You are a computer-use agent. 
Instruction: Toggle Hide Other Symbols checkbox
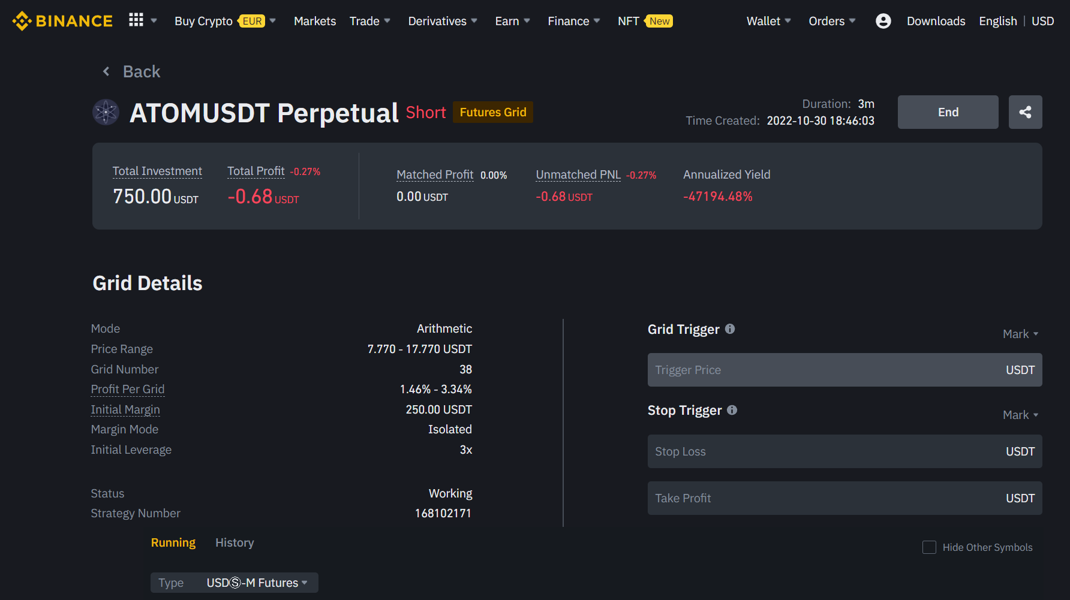pos(929,547)
